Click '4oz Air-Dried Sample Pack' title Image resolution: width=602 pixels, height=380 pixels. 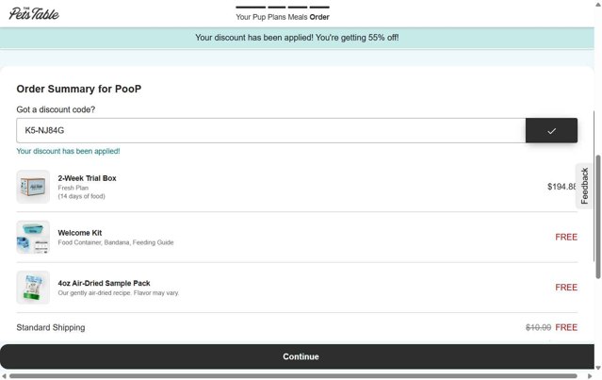[x=104, y=283]
